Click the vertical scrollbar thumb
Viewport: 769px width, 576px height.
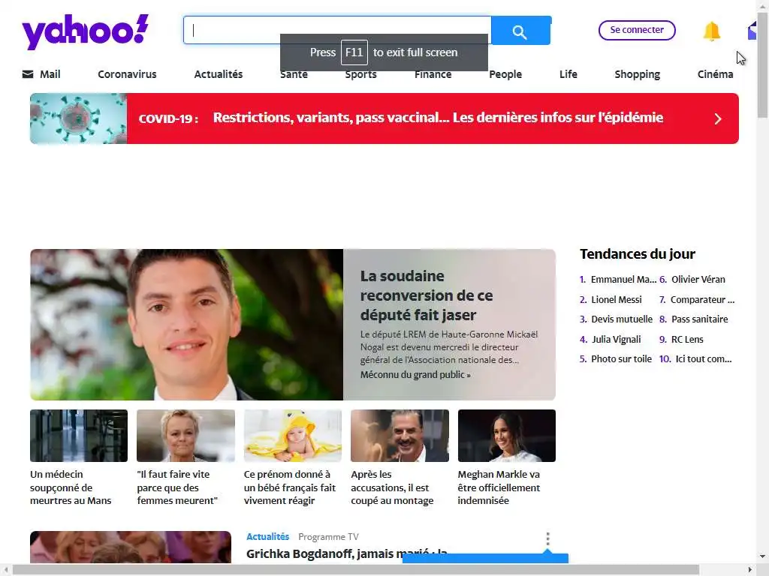(x=762, y=64)
